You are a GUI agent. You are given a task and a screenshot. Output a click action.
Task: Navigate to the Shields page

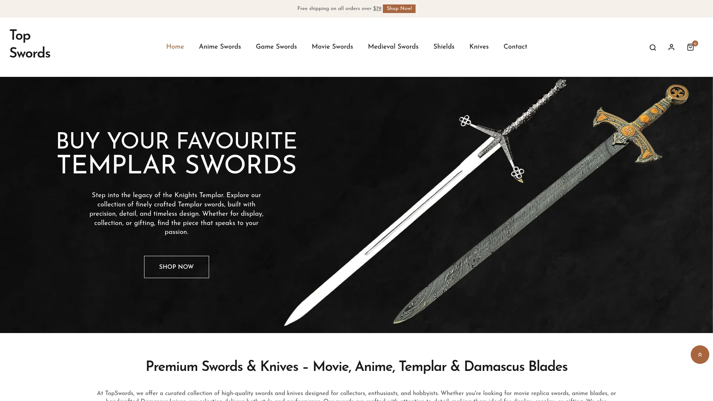(x=444, y=47)
